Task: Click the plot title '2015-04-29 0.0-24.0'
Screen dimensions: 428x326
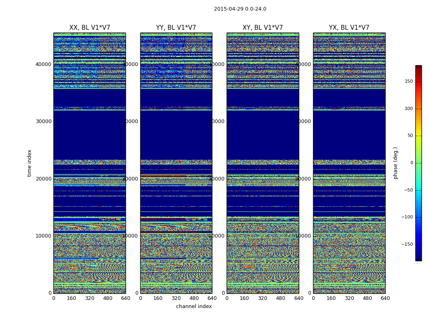Action: coord(240,9)
